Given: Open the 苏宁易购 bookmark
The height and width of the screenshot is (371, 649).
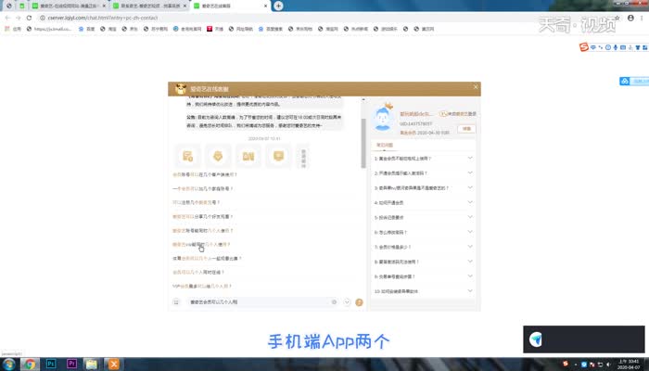Looking at the screenshot, I should [x=156, y=29].
